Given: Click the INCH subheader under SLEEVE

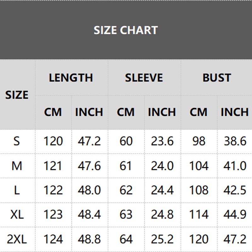Looking at the screenshot, I should click(x=162, y=112).
